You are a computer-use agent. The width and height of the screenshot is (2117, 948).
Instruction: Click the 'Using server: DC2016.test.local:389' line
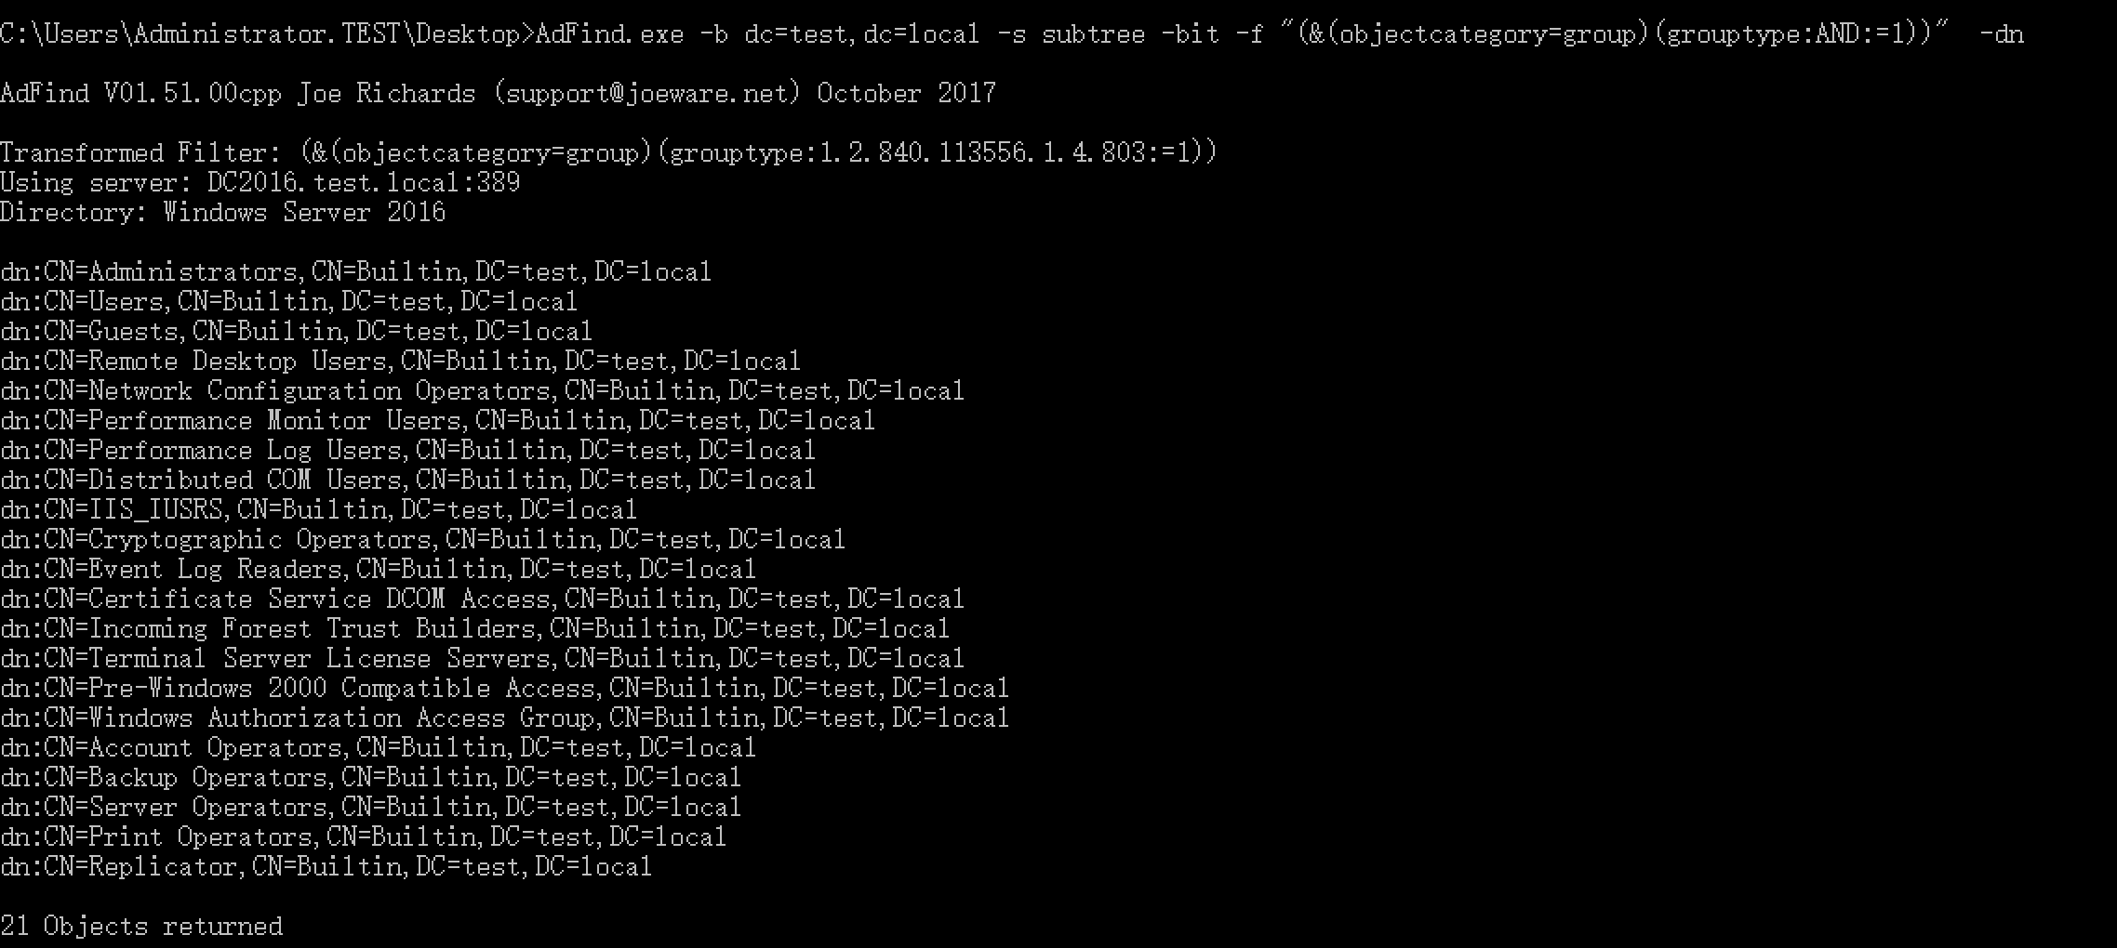tap(260, 182)
